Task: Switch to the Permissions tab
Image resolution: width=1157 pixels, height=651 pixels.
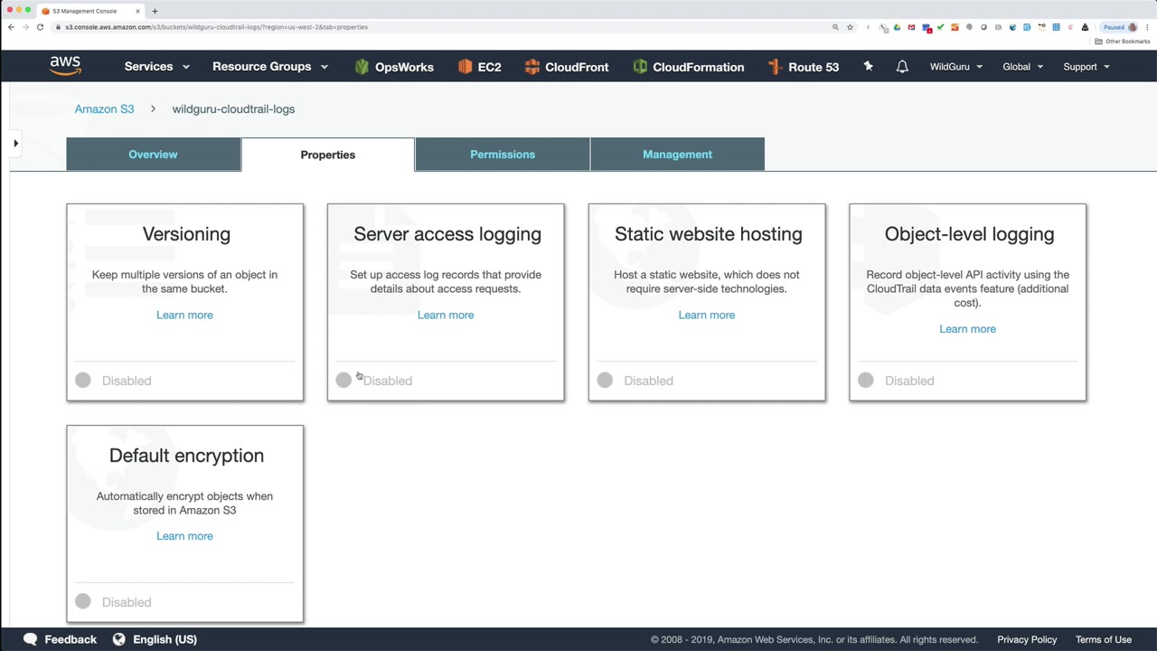Action: point(503,155)
